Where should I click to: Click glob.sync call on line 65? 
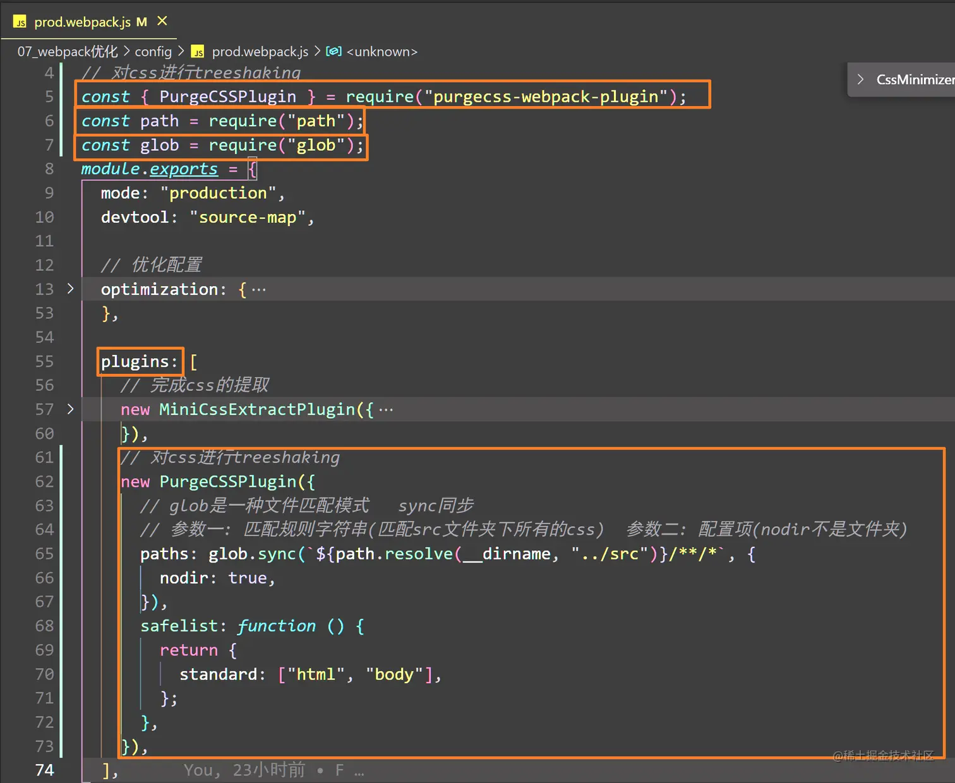(252, 554)
